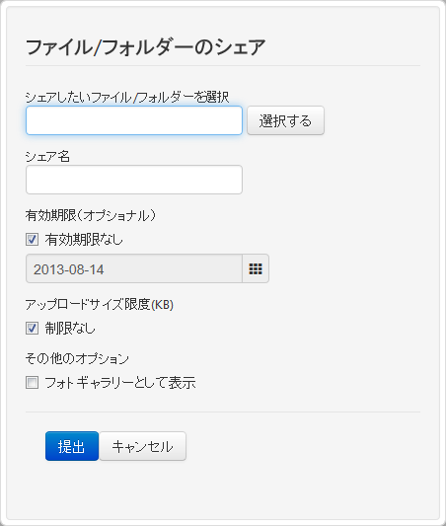Click the 有効期限なし label text
This screenshot has width=446, height=526.
tap(84, 240)
